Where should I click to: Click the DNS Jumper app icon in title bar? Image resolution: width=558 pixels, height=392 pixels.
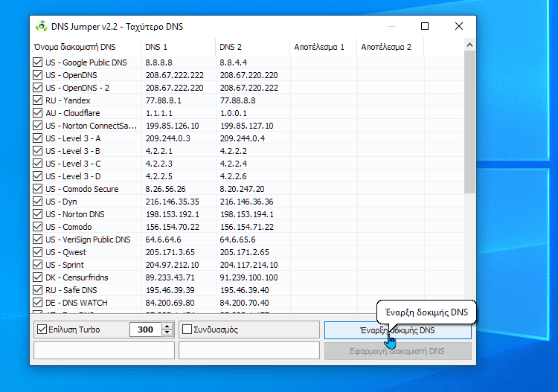click(42, 26)
